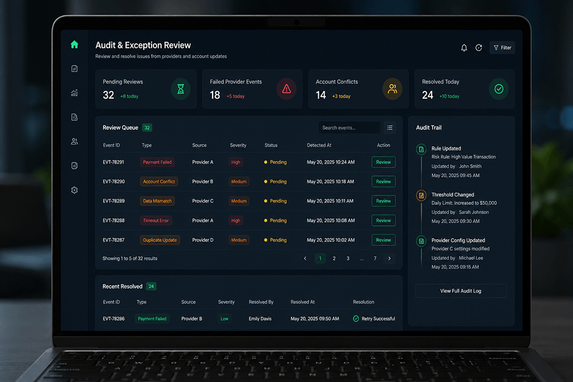Select page 7 in pagination
573x382 pixels.
pos(375,258)
